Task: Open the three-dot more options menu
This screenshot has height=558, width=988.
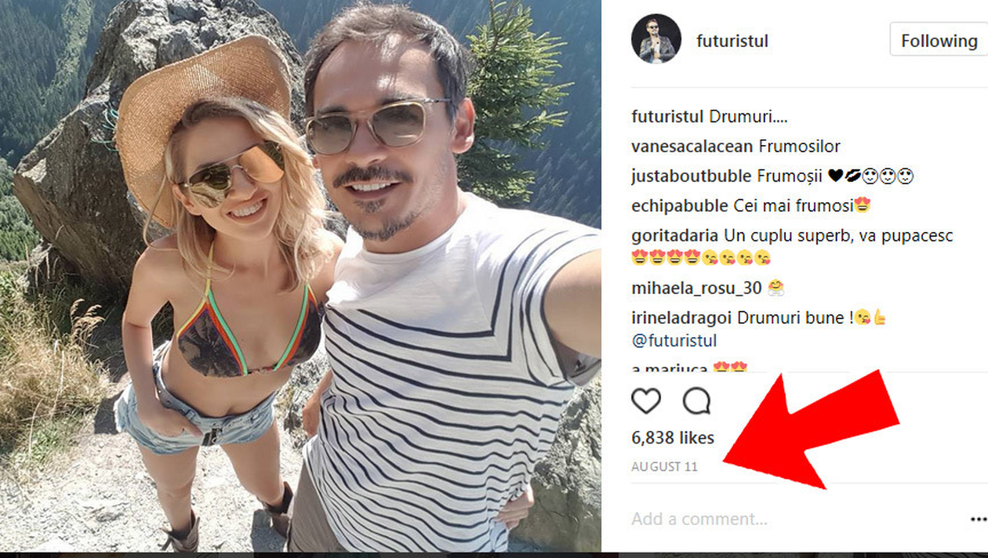Action: pos(978,519)
